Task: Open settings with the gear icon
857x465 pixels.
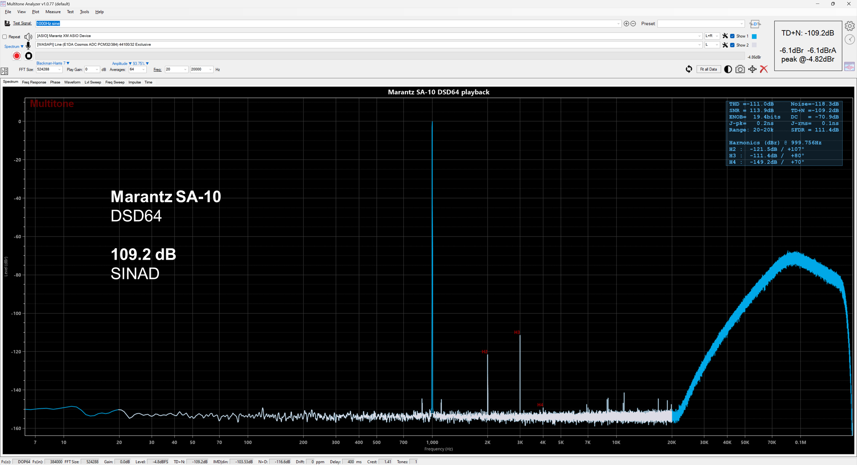Action: point(849,26)
